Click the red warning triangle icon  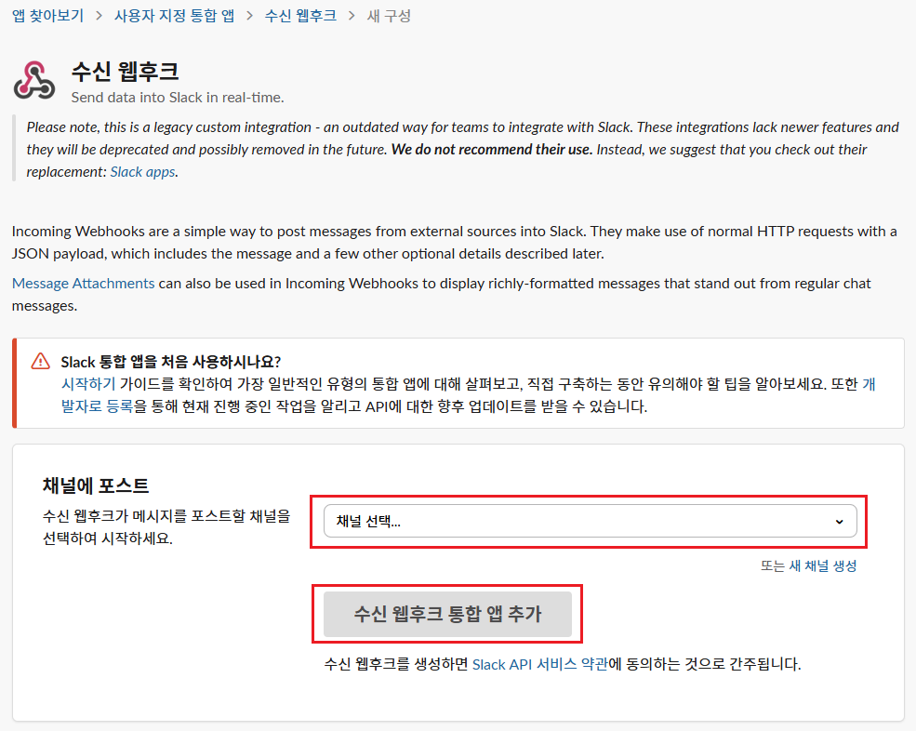pos(40,361)
